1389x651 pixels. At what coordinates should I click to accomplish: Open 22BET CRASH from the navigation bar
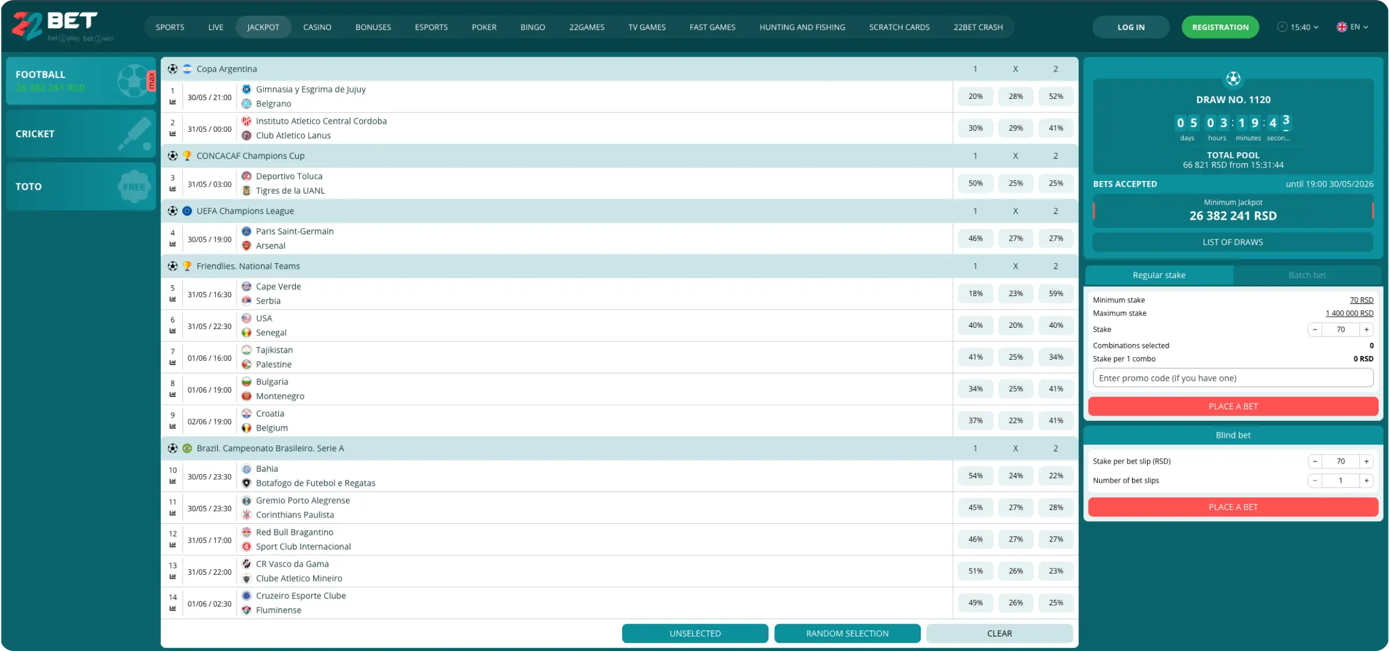click(x=978, y=27)
